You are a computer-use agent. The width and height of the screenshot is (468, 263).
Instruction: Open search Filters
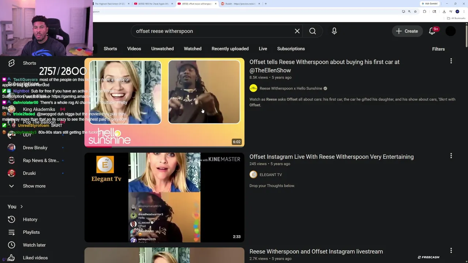coord(438,49)
